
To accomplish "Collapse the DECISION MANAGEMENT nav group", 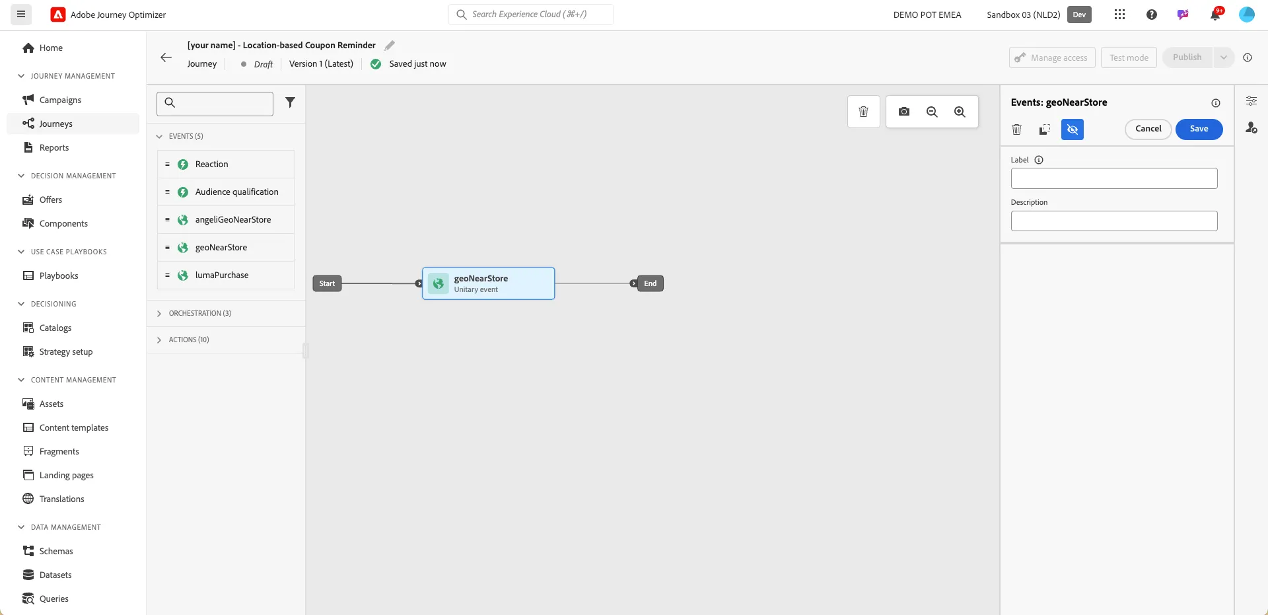I will [x=21, y=176].
